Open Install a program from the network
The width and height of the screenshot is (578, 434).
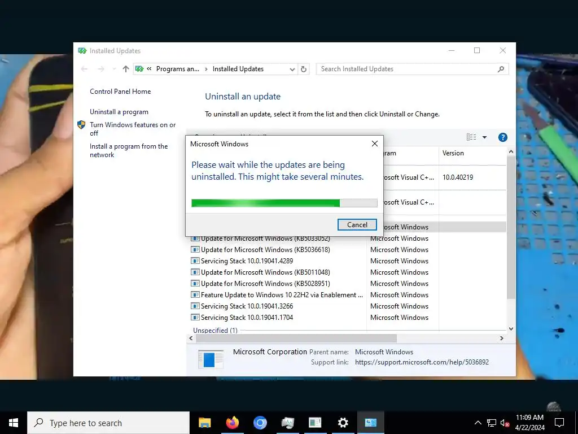(x=129, y=150)
